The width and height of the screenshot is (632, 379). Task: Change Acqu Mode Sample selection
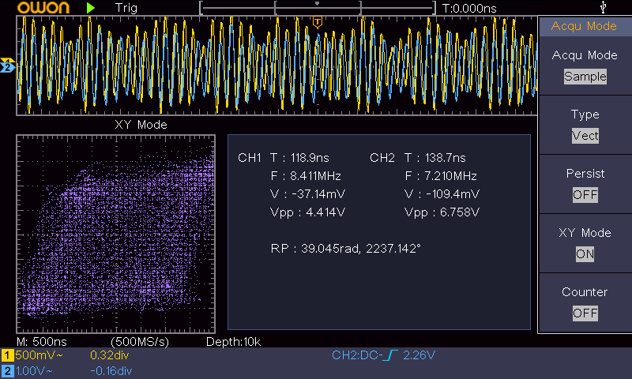click(585, 77)
